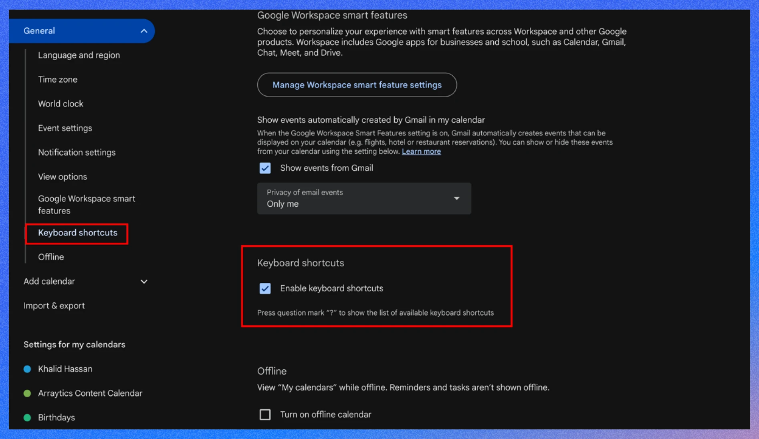Click Arraytics Content Calendar green color dot
759x439 pixels.
click(x=27, y=394)
